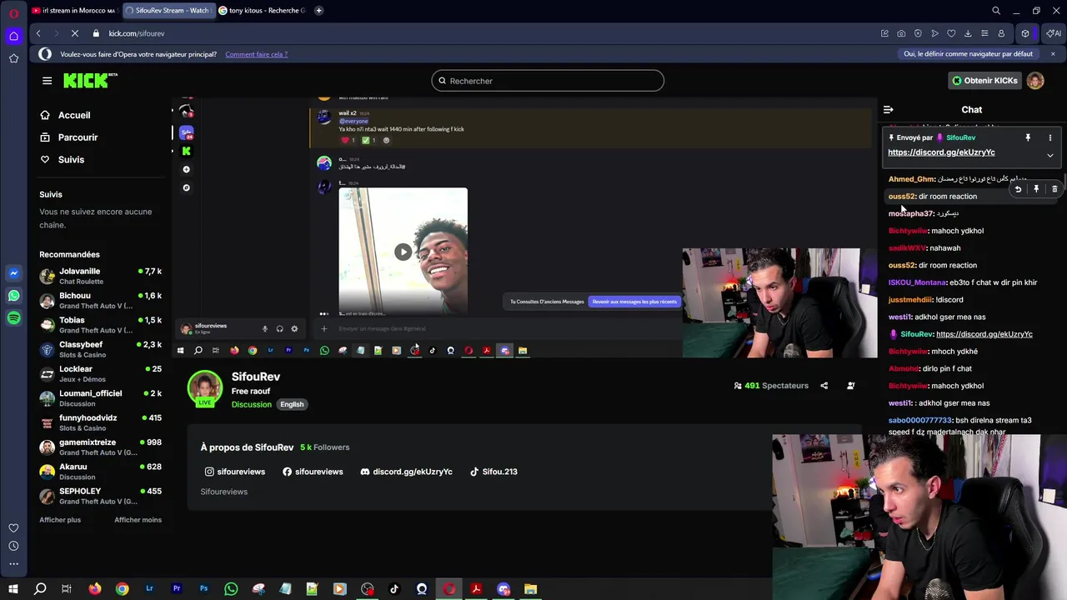Screen dimensions: 1067x600
Task: Search the tabs with magnifier icon
Action: [x=996, y=11]
